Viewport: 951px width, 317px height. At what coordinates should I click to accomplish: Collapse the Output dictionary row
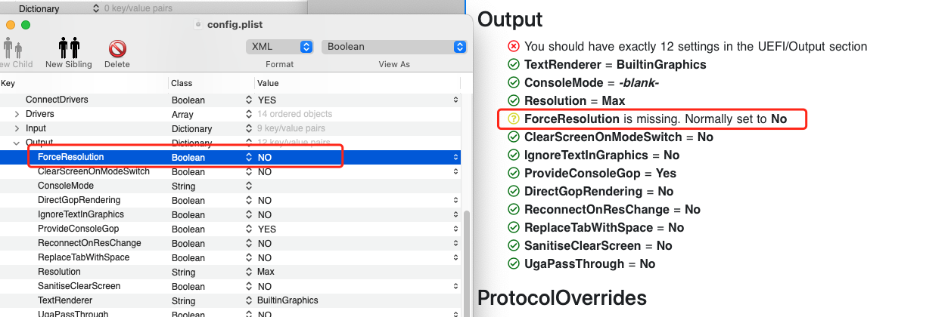[x=17, y=143]
